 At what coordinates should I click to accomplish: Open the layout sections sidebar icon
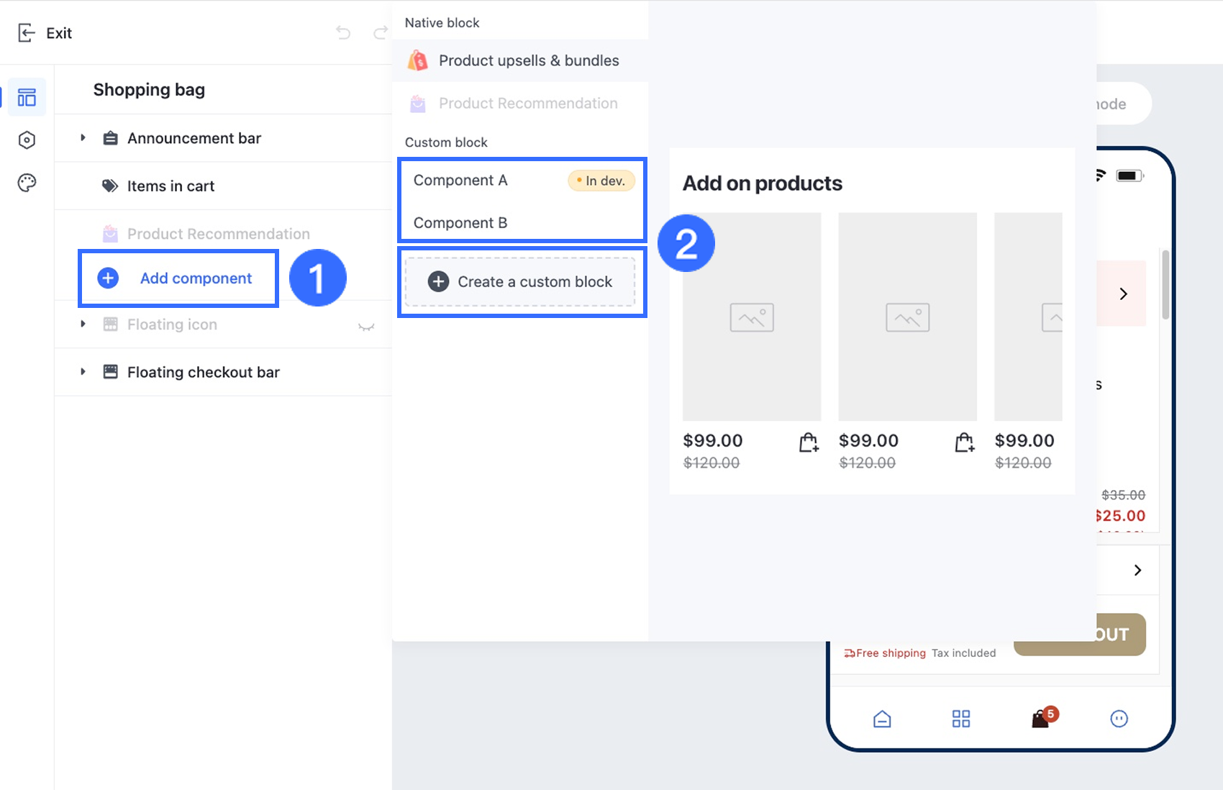click(x=27, y=97)
